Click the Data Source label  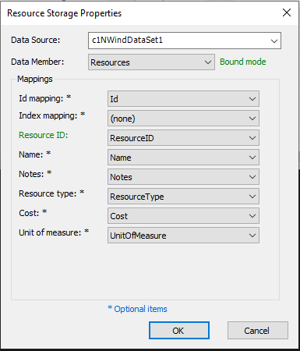36,40
